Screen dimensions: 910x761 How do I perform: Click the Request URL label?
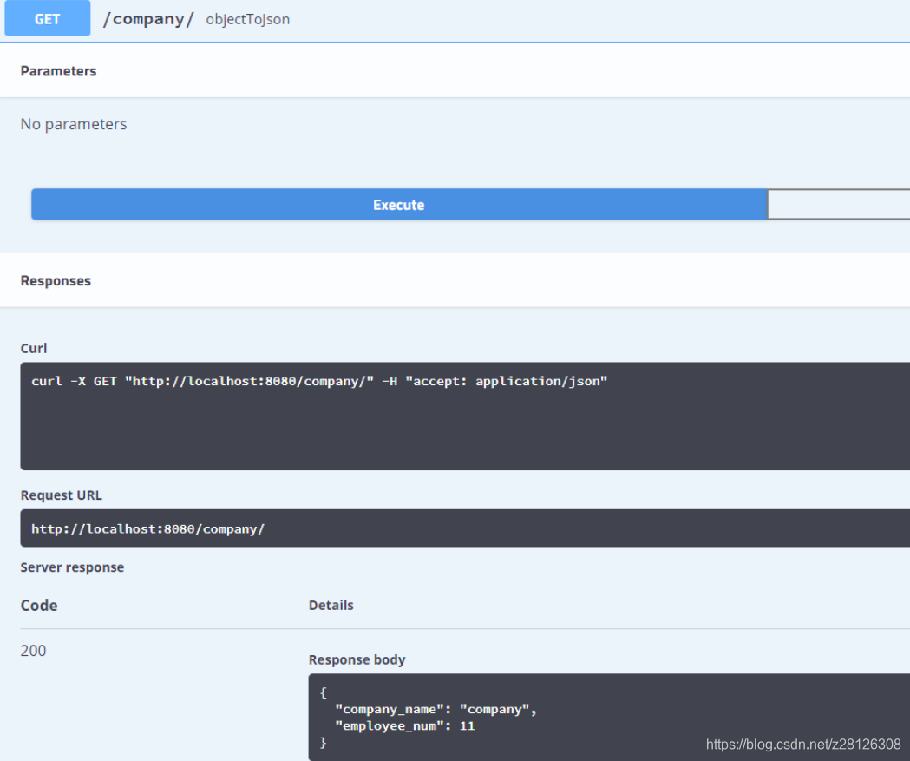[x=62, y=495]
